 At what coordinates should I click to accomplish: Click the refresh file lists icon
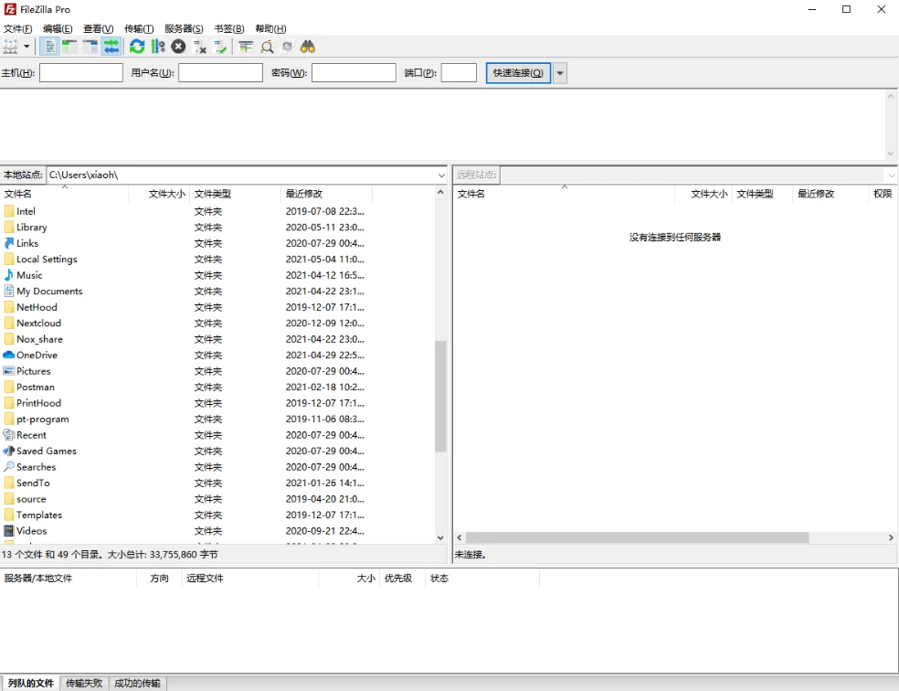click(x=137, y=47)
